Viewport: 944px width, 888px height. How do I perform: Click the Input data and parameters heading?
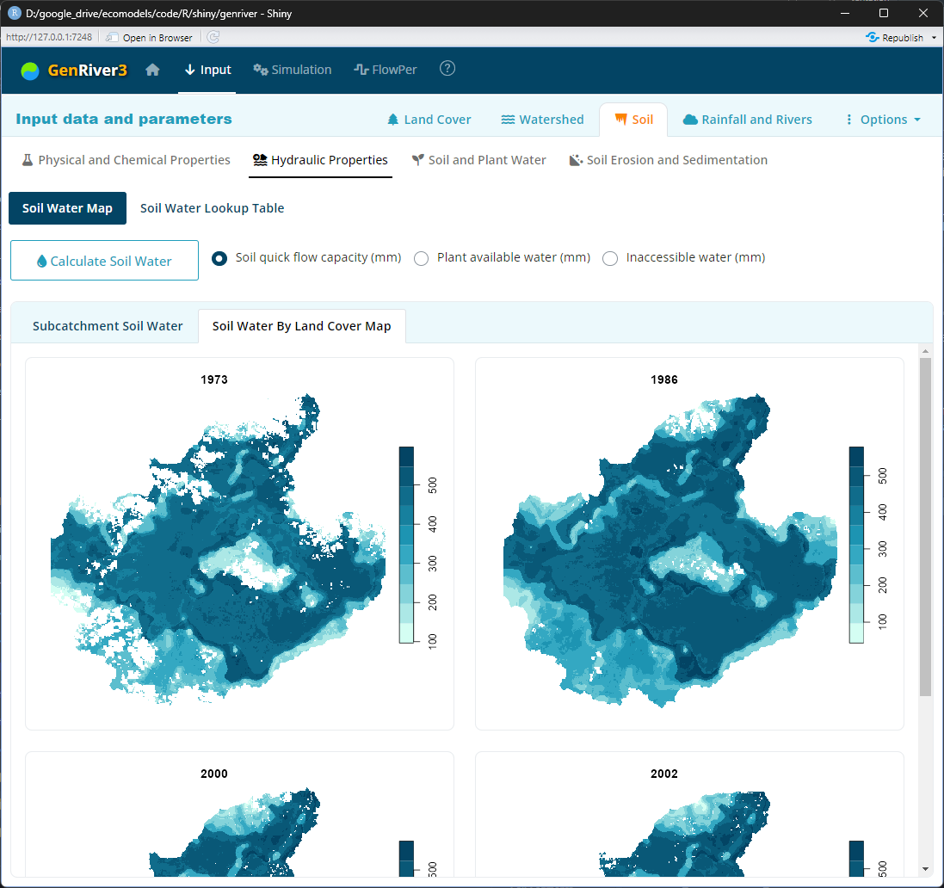point(123,120)
